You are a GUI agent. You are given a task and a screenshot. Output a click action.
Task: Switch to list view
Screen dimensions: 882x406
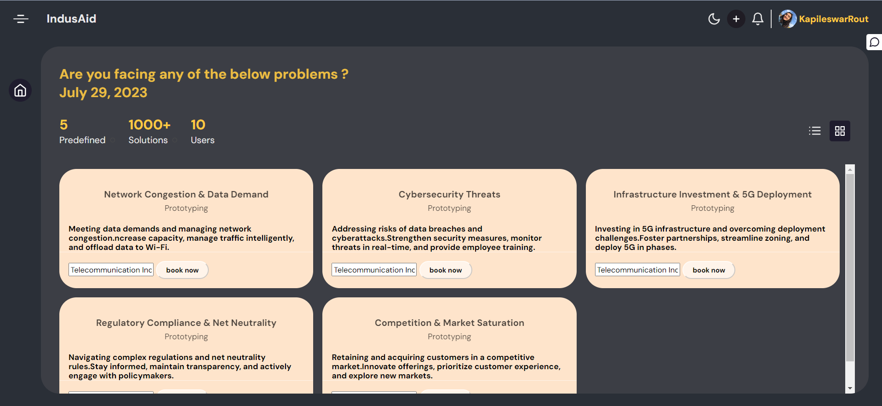[x=814, y=131]
